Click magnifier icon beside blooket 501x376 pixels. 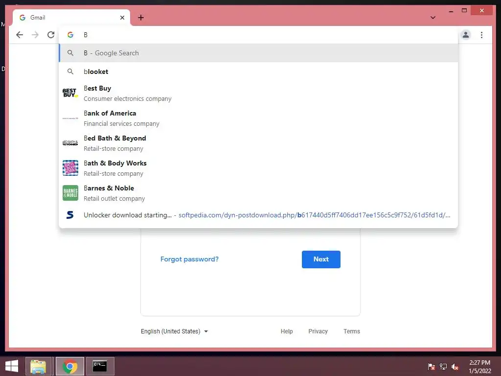point(70,71)
